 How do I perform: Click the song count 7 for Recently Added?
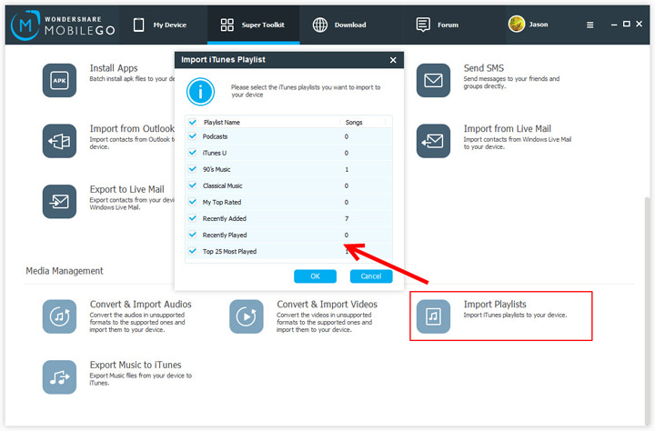click(x=347, y=218)
